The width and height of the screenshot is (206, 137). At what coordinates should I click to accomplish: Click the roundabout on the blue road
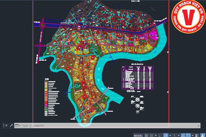coord(43,25)
